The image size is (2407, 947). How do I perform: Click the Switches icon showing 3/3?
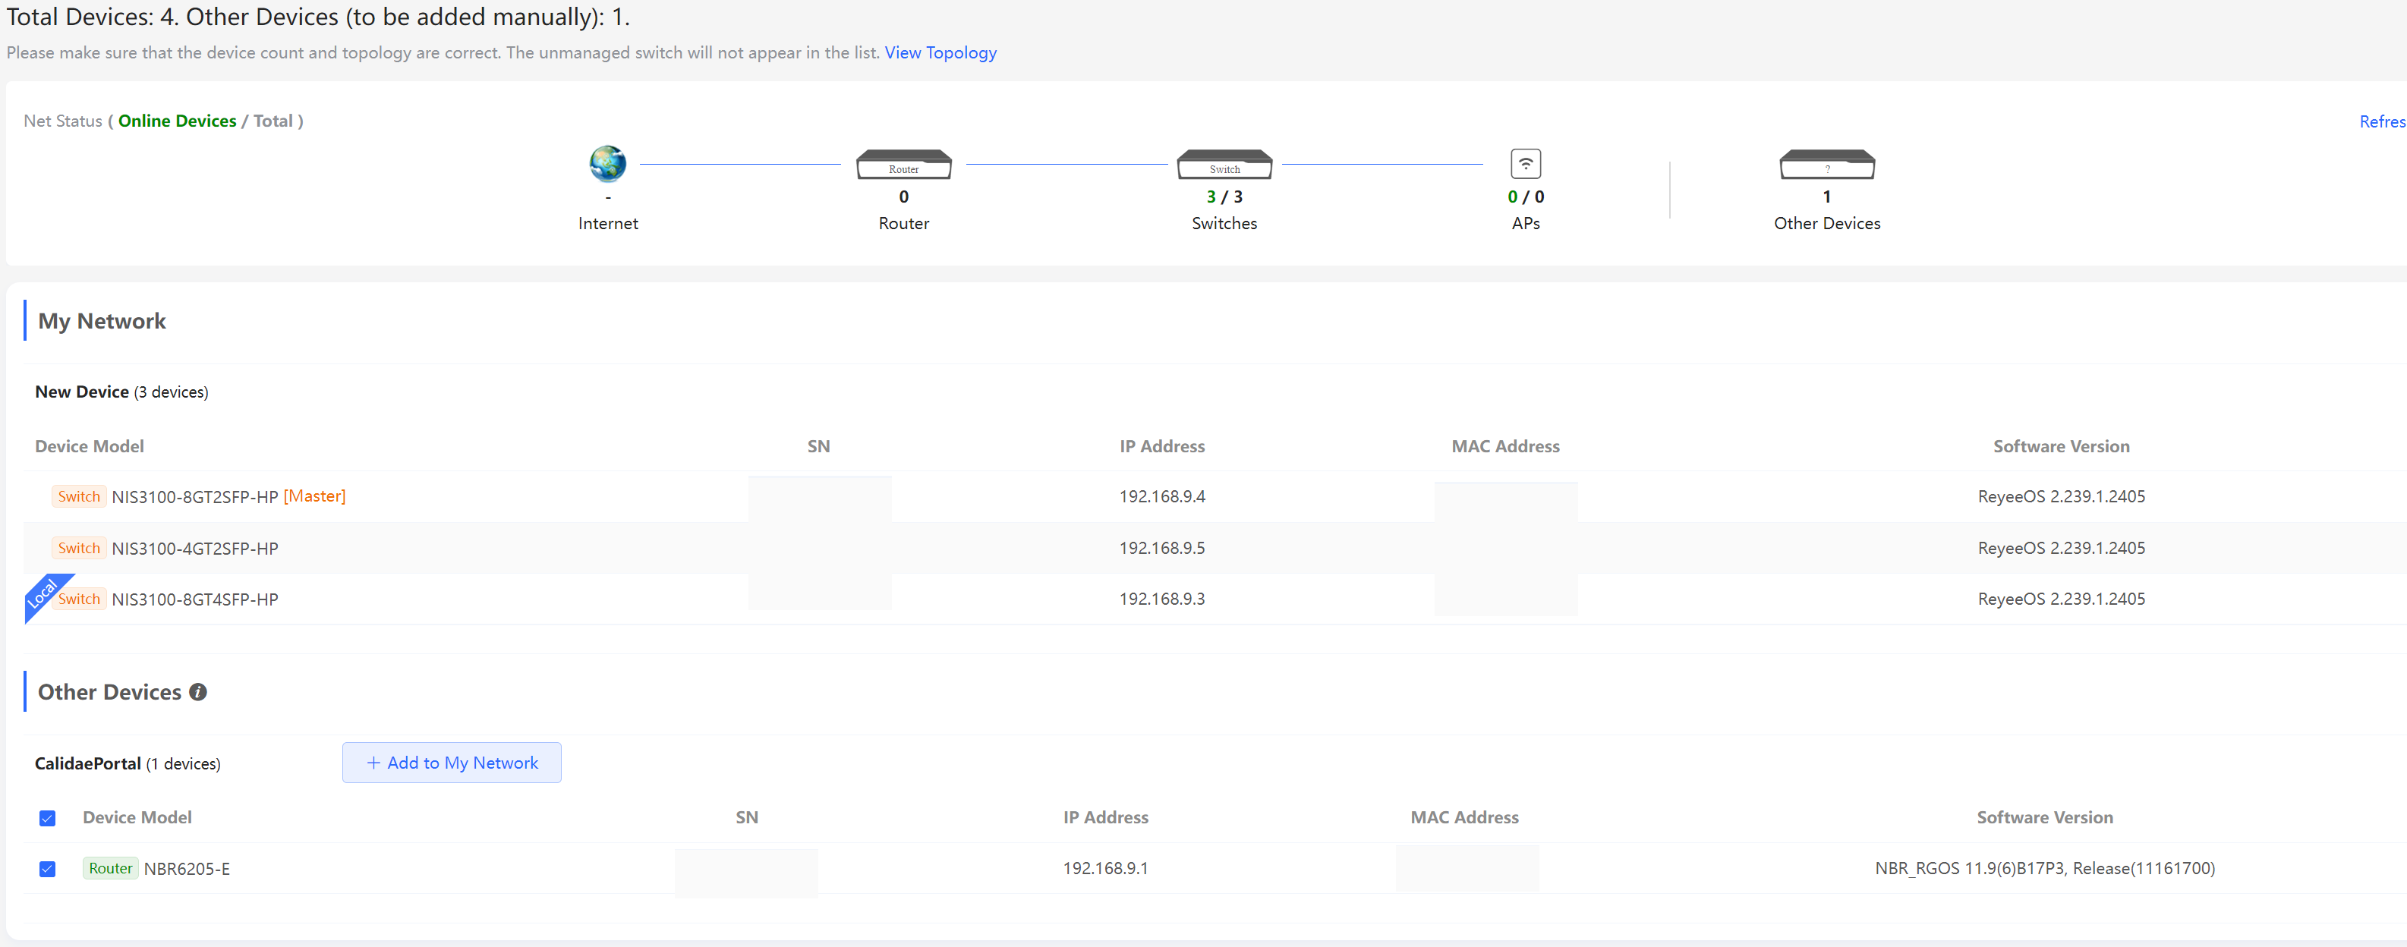[1224, 165]
